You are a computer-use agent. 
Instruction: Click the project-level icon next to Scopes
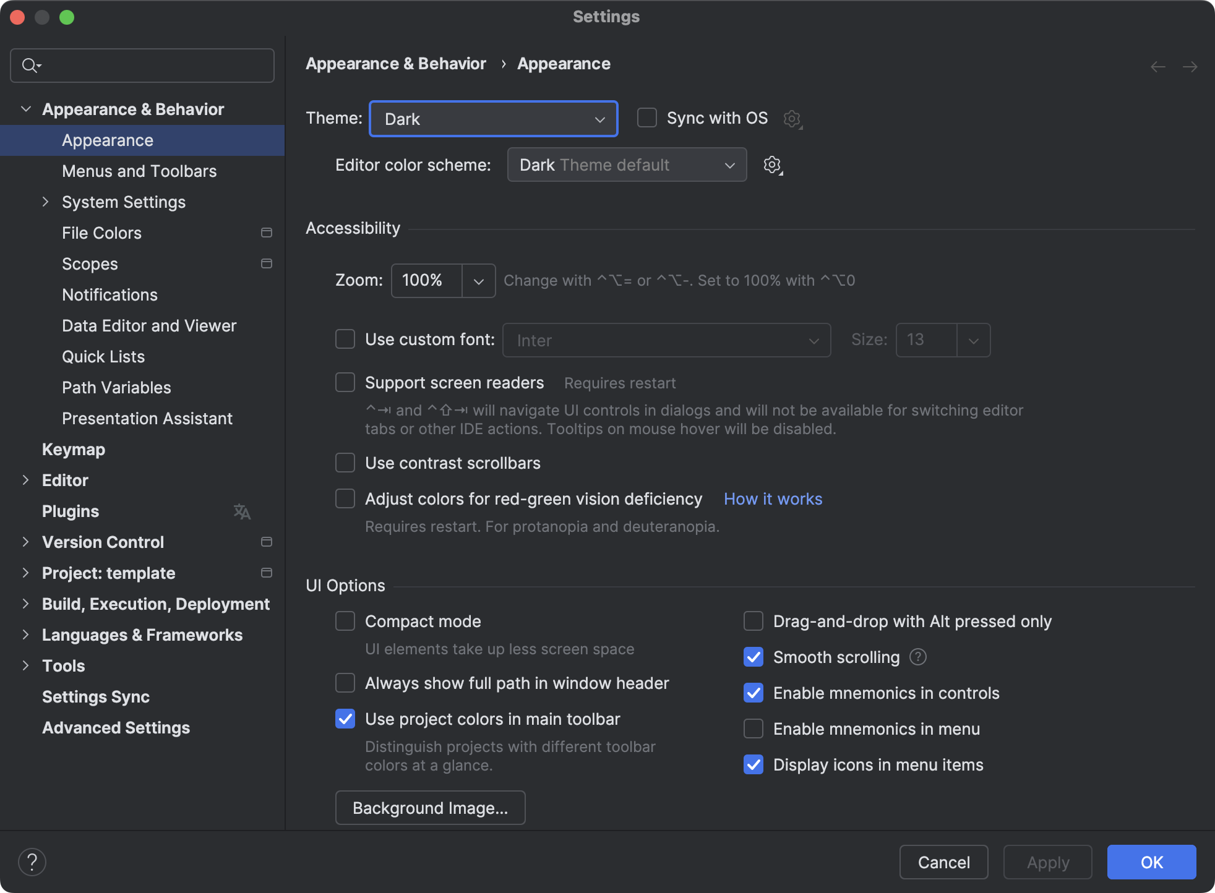coord(267,263)
